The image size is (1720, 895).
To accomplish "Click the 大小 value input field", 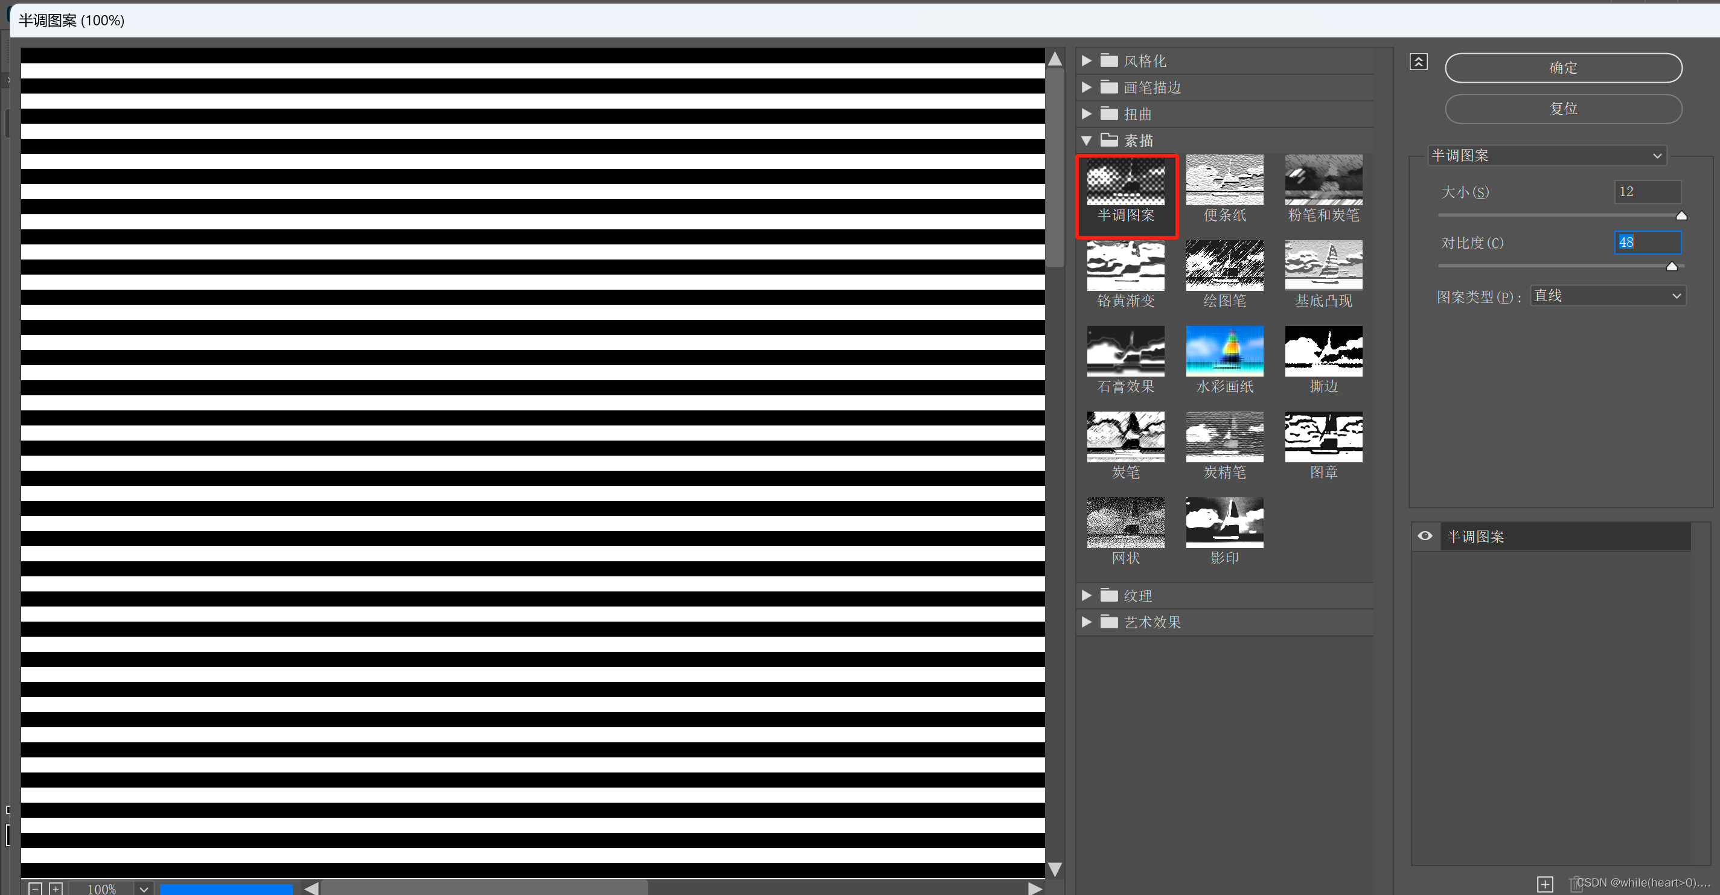I will 1646,192.
